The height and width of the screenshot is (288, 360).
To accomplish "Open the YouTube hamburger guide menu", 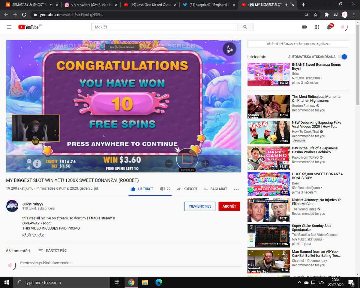I will click(9, 27).
